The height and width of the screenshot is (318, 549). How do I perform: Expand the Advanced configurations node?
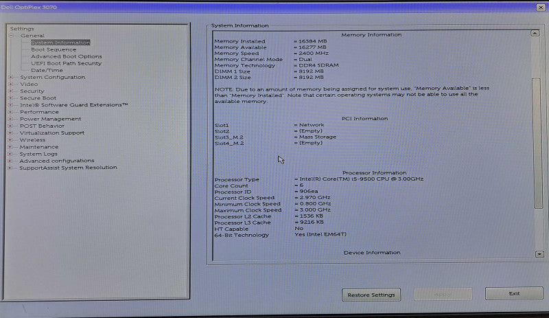tap(10, 161)
